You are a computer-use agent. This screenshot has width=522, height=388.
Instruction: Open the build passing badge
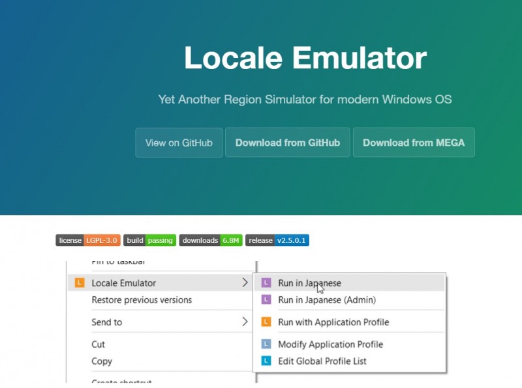150,240
